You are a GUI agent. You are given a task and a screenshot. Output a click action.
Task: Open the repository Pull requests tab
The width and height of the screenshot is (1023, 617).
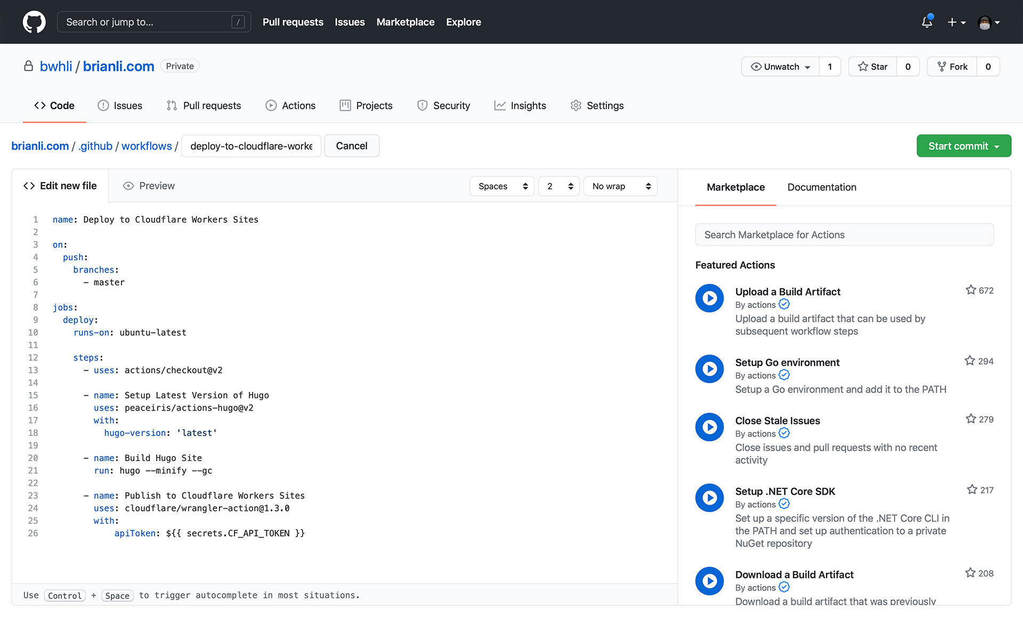point(204,105)
